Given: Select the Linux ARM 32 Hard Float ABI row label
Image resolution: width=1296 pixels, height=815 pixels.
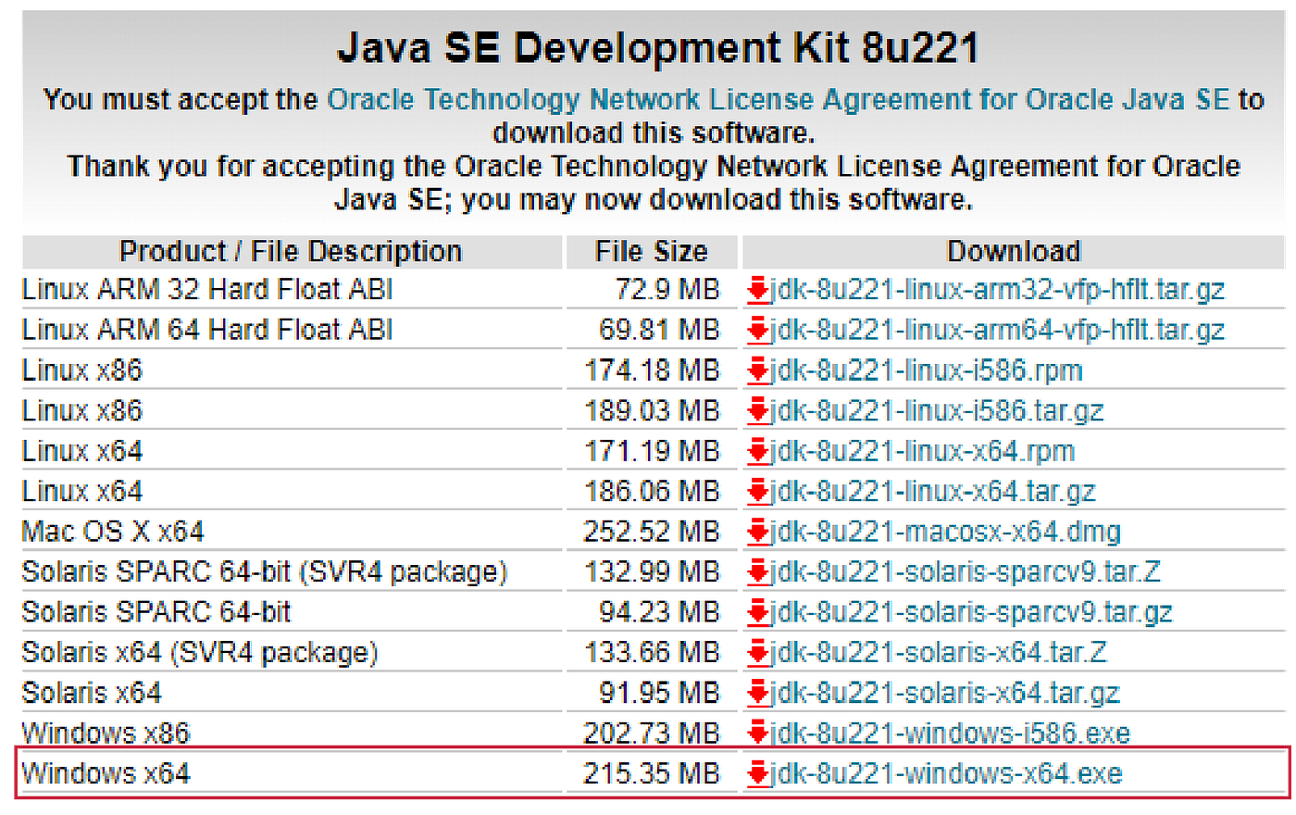Looking at the screenshot, I should [207, 290].
